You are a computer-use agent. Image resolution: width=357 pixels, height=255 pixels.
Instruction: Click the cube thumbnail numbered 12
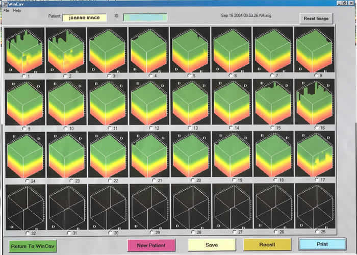click(148, 102)
